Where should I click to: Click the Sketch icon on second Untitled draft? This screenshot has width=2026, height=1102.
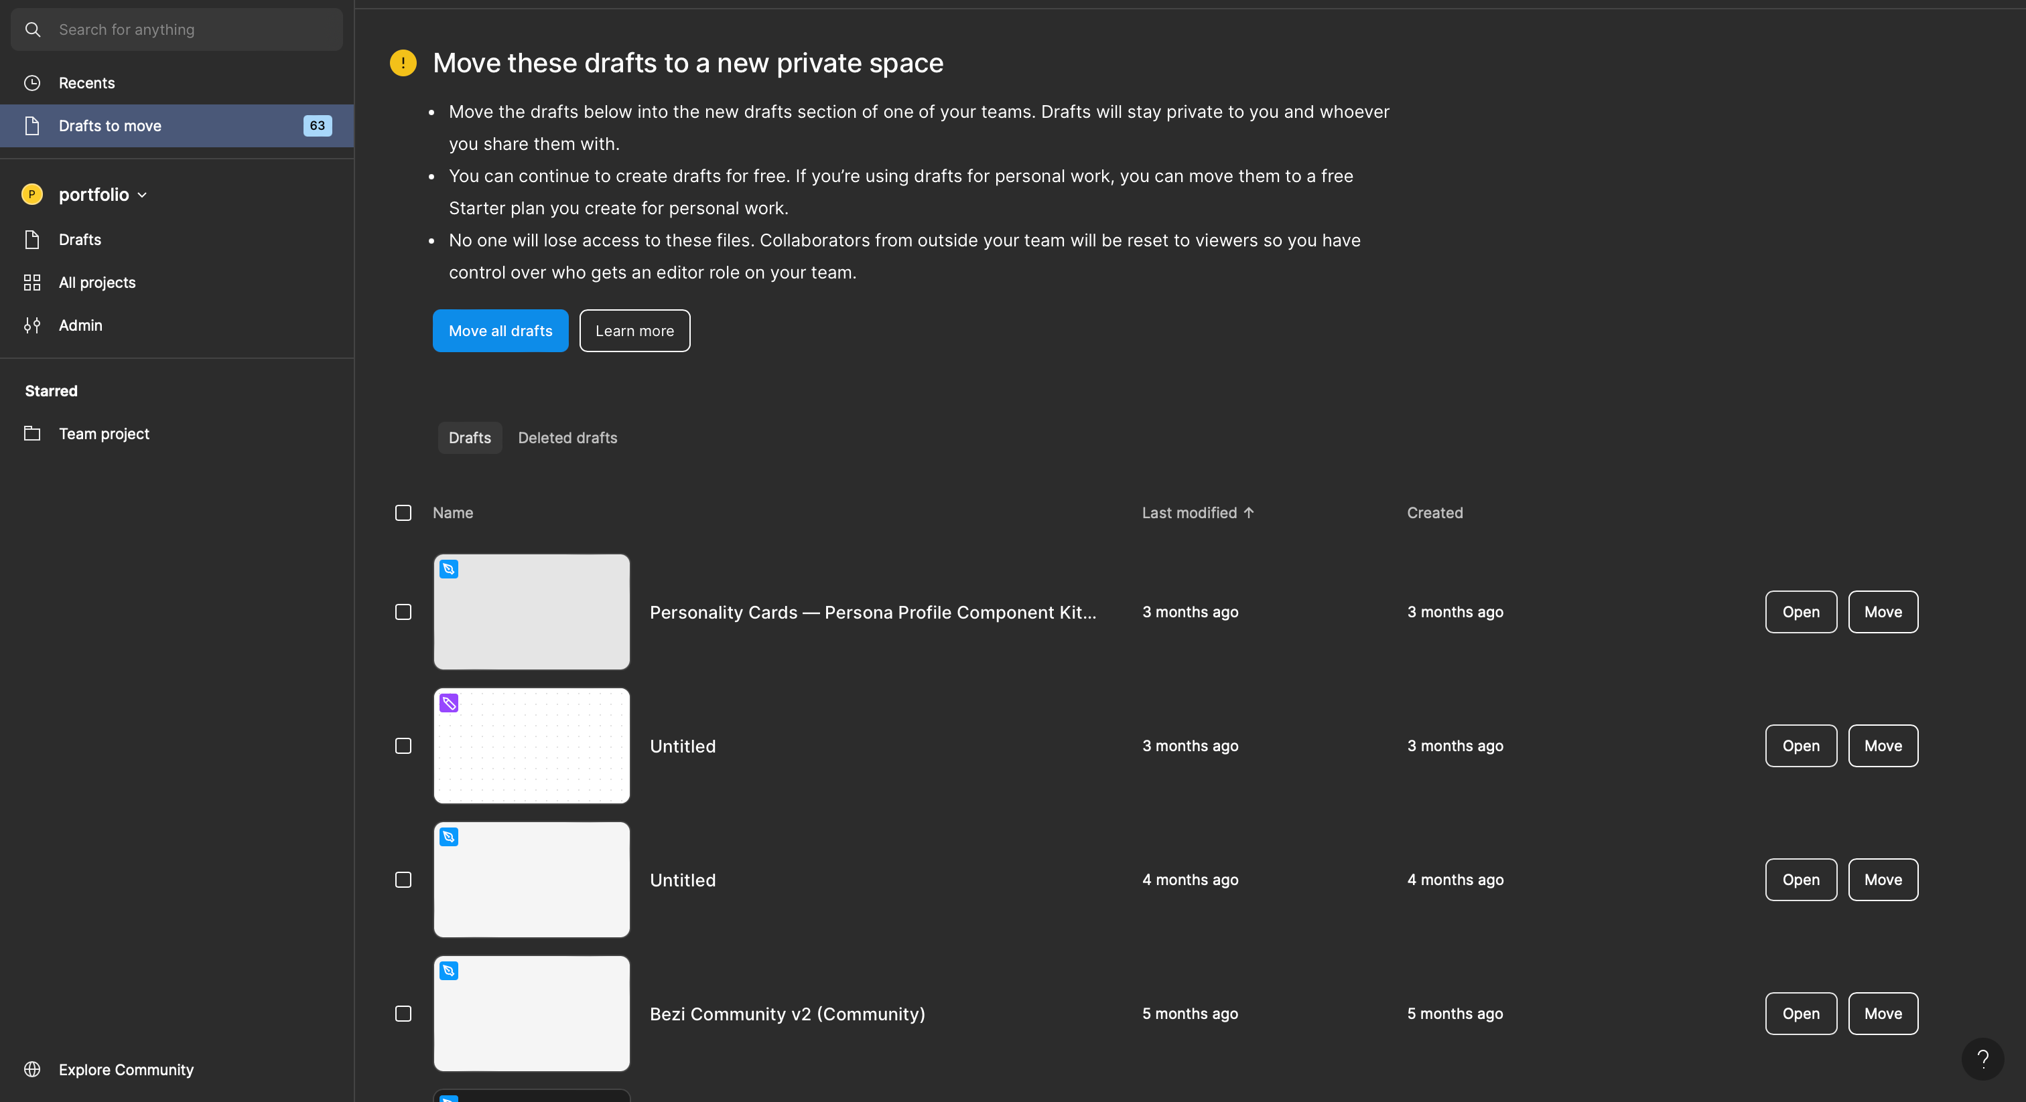click(x=448, y=838)
